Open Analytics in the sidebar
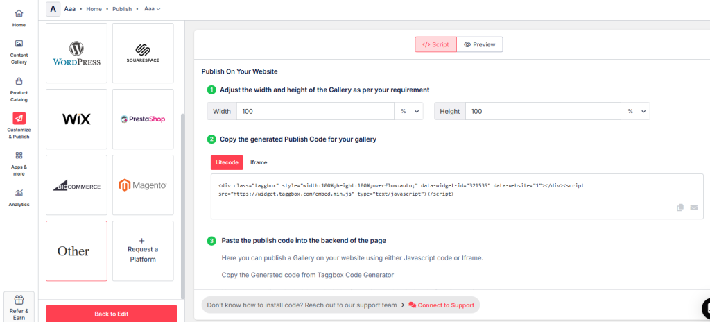The width and height of the screenshot is (710, 322). click(19, 198)
